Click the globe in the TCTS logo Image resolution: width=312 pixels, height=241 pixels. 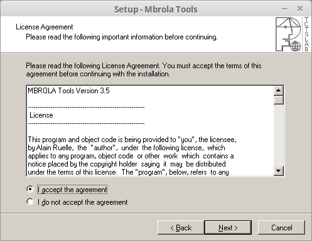point(296,46)
